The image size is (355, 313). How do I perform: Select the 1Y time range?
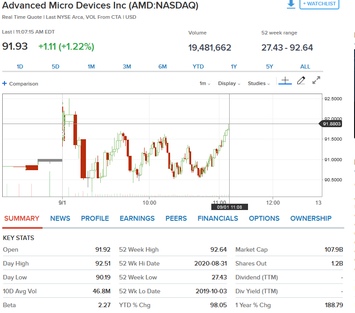[x=234, y=67]
